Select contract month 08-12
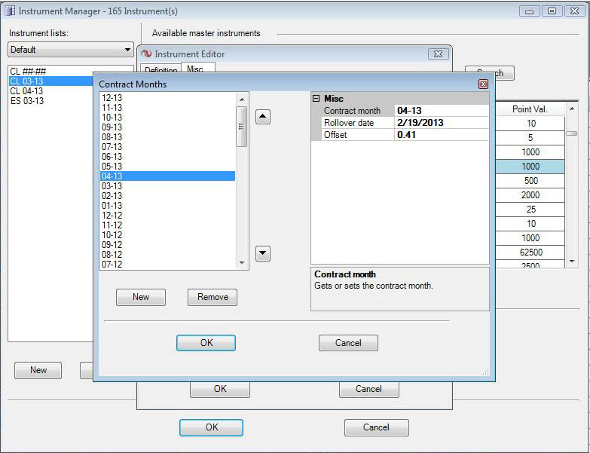The width and height of the screenshot is (590, 453). pyautogui.click(x=168, y=254)
